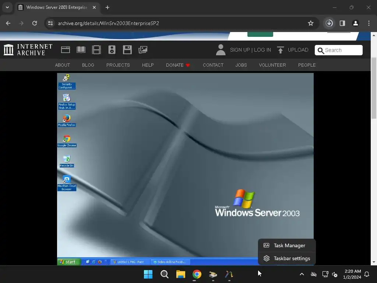Viewport: 377px width, 283px height.
Task: Open the JOBS link
Action: (241, 65)
